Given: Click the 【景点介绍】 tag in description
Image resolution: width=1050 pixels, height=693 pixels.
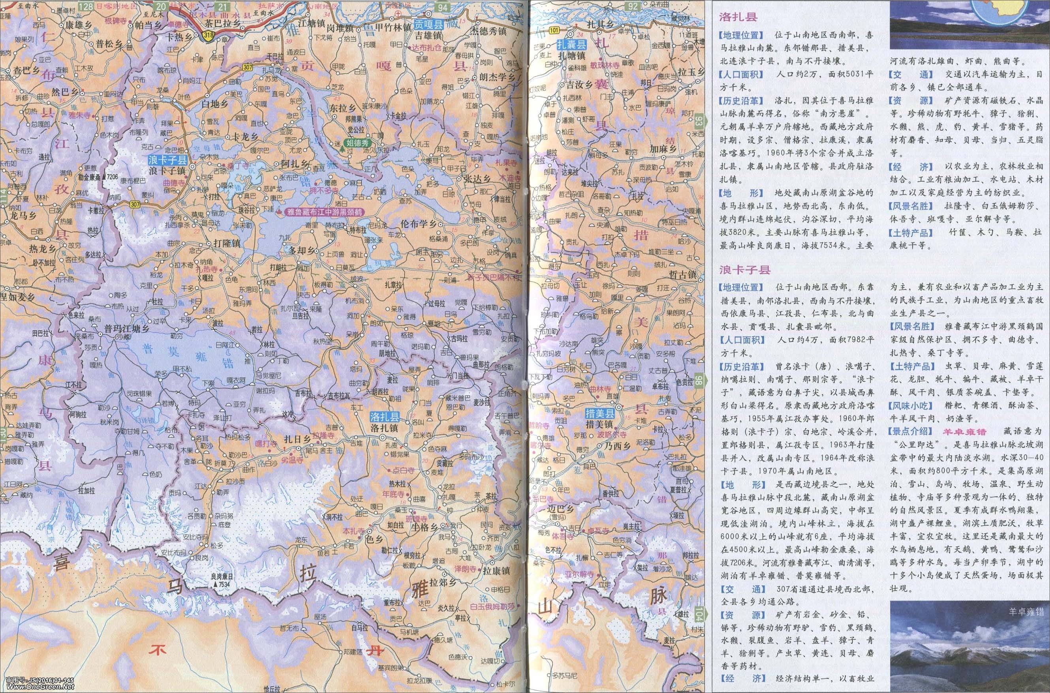Looking at the screenshot, I should tap(910, 431).
